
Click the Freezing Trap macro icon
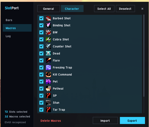tap(48, 68)
